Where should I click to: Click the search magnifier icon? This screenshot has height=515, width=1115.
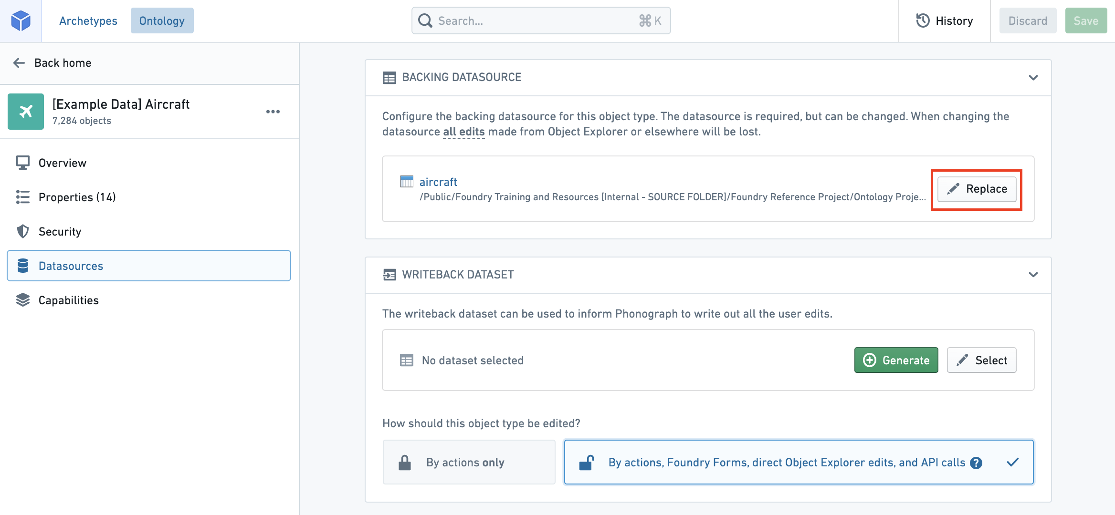(x=425, y=21)
